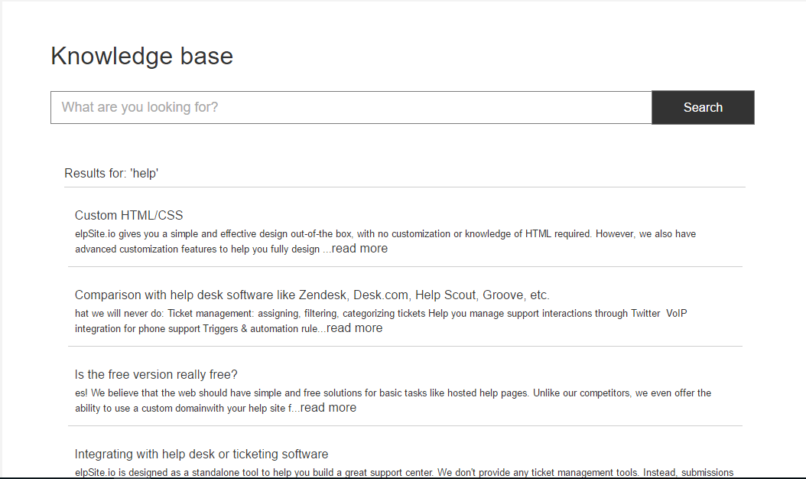The image size is (806, 479).
Task: Open 'Integrating with help desk or ticketing software'
Action: point(200,454)
